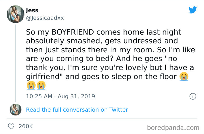The width and height of the screenshot is (204, 134).
Task: Click the first crying emoji on the last line
Action: click(31, 86)
